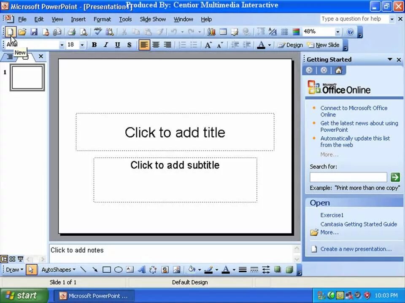The image size is (405, 303).
Task: Click the Print toolbar icon
Action: tap(72, 32)
